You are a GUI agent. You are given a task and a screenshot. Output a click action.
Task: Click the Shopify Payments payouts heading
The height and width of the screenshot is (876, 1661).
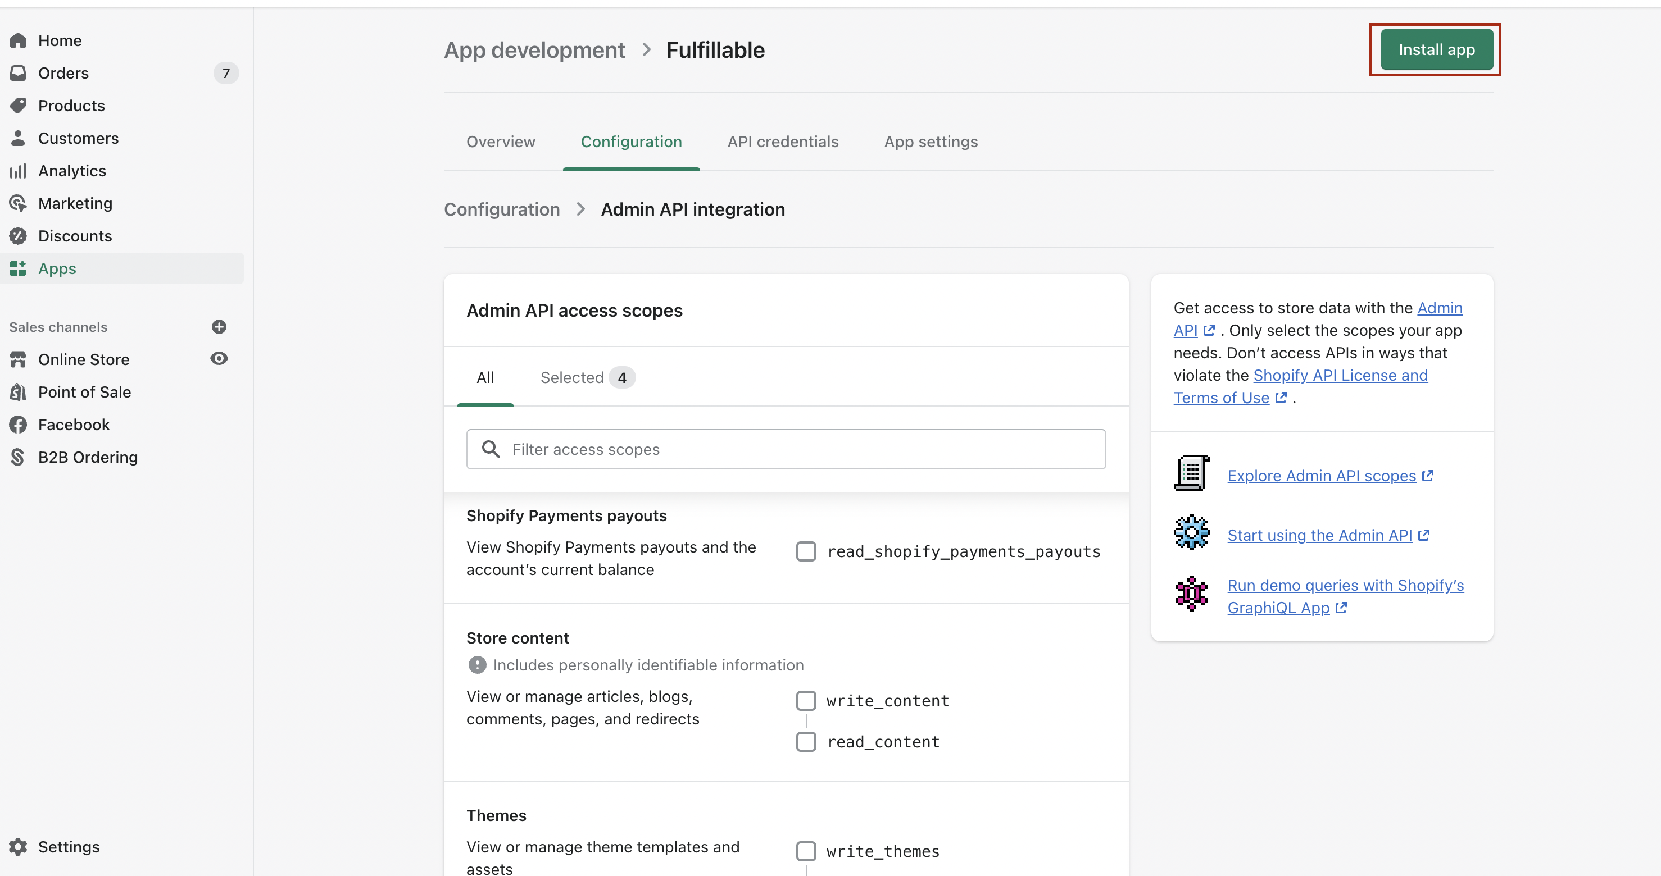point(566,515)
